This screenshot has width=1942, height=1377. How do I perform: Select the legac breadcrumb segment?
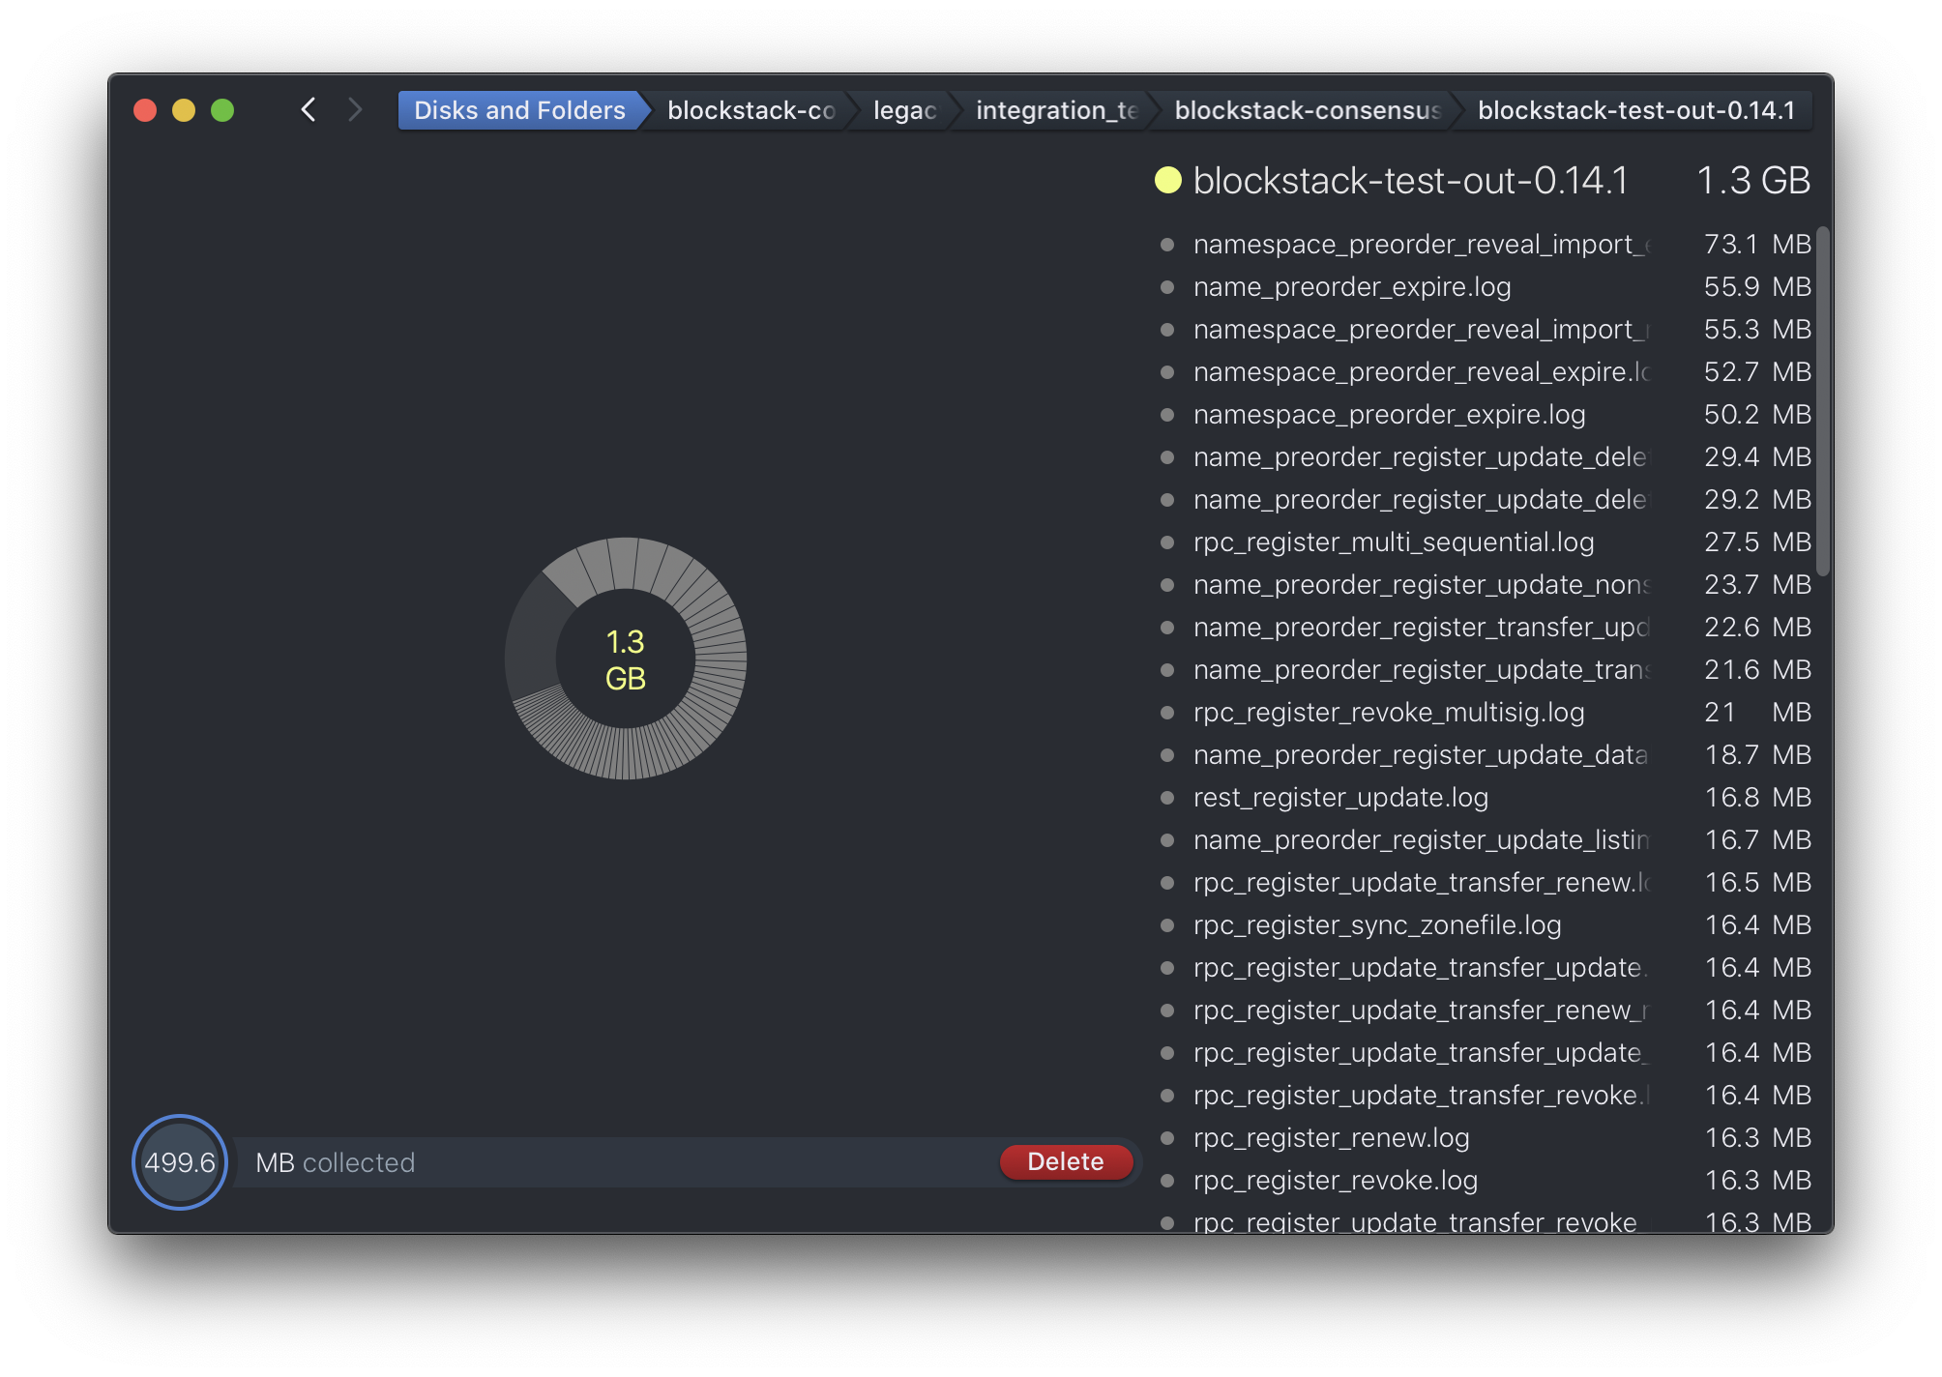(902, 109)
